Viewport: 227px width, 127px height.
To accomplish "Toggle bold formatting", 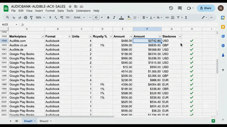I will click(x=108, y=17).
